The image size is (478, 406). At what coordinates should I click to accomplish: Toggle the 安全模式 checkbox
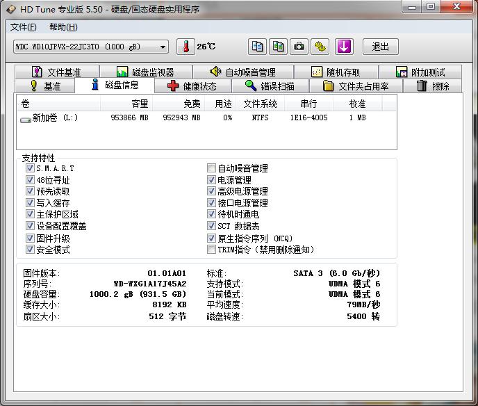click(x=30, y=249)
